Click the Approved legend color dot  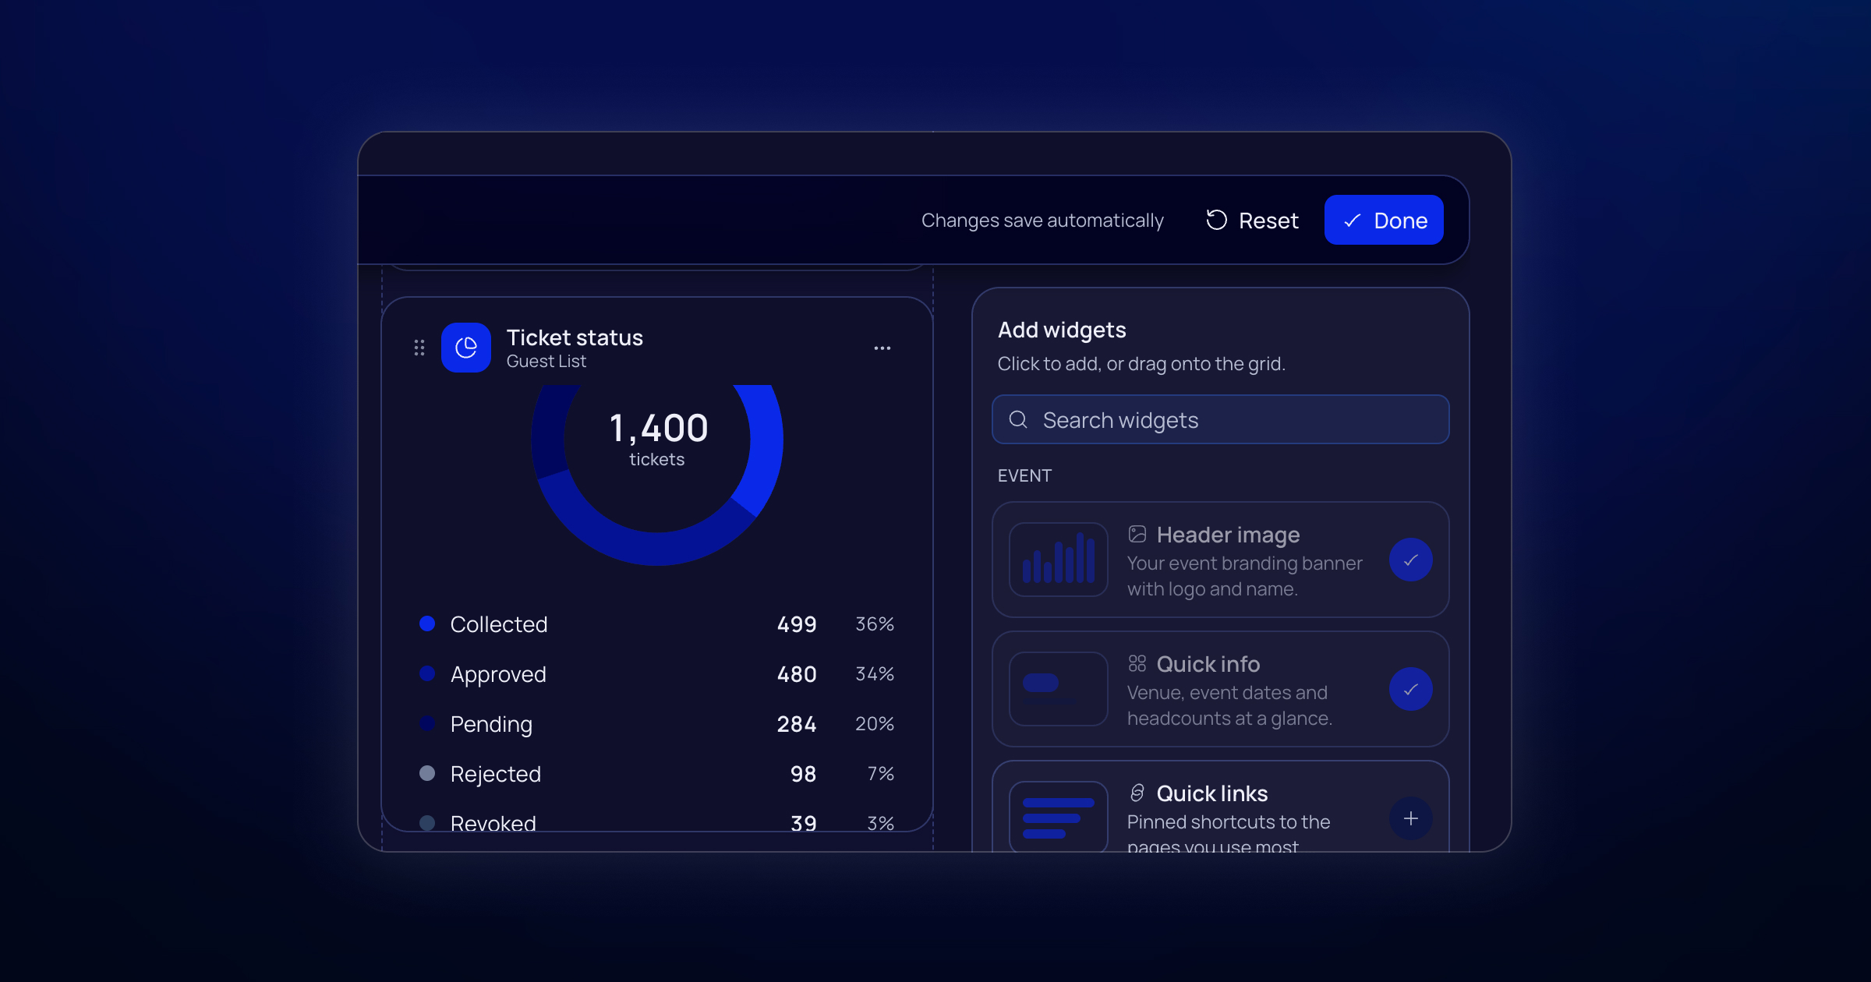(x=427, y=673)
